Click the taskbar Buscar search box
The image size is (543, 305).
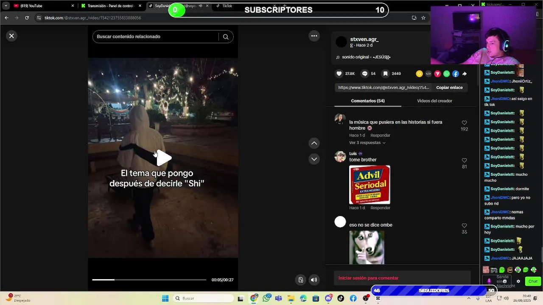pos(204,298)
